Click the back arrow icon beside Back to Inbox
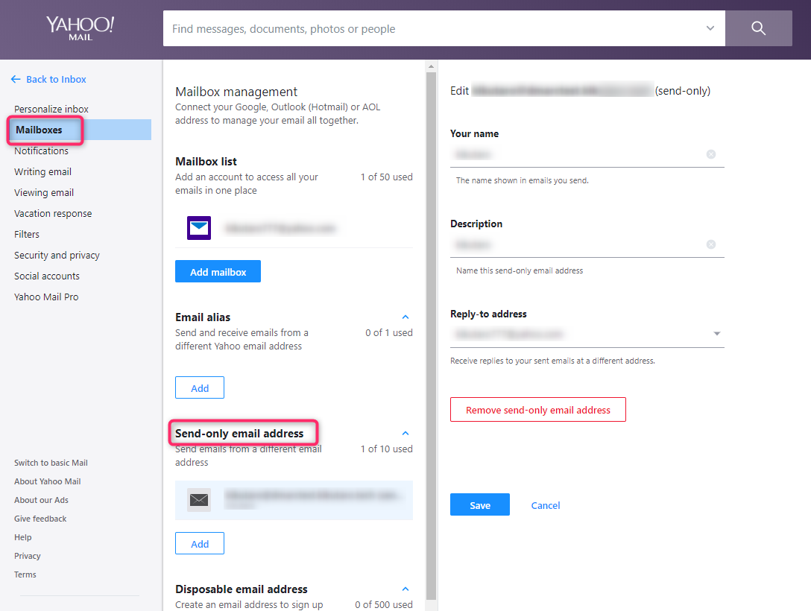This screenshot has width=811, height=611. (x=16, y=79)
